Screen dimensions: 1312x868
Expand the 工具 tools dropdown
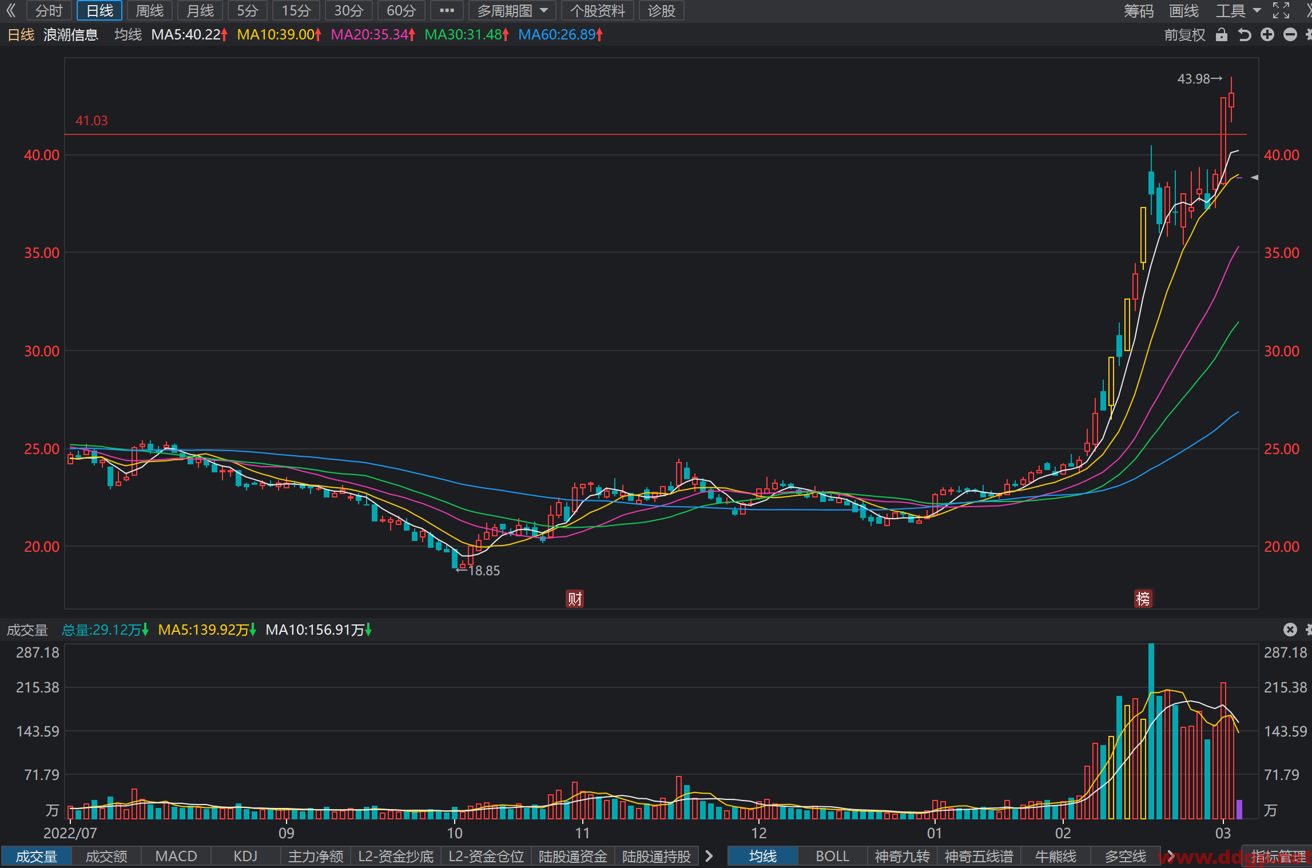pyautogui.click(x=1238, y=10)
